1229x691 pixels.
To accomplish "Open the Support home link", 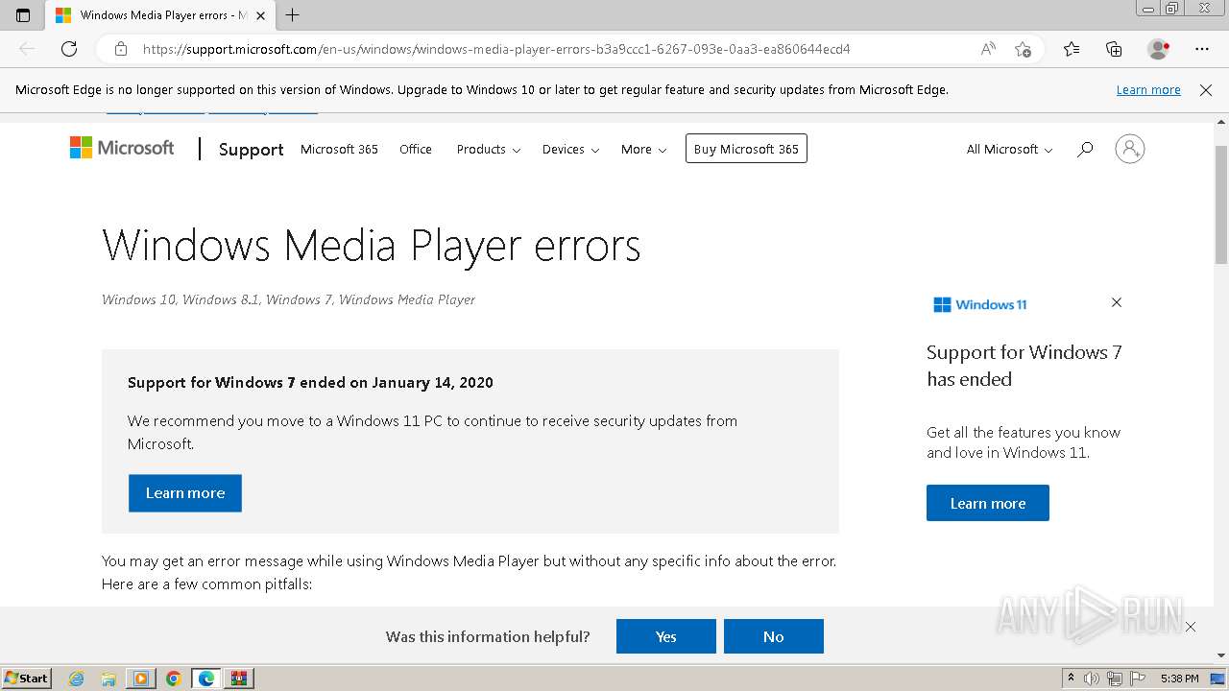I will 251,149.
